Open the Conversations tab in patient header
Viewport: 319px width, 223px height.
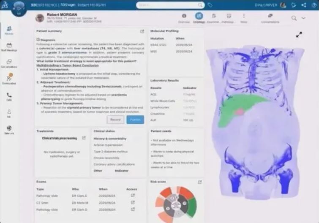tap(270, 18)
